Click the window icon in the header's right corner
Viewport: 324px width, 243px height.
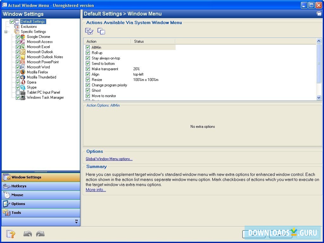click(x=319, y=14)
